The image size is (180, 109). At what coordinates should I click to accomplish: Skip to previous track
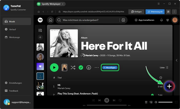click(100, 100)
